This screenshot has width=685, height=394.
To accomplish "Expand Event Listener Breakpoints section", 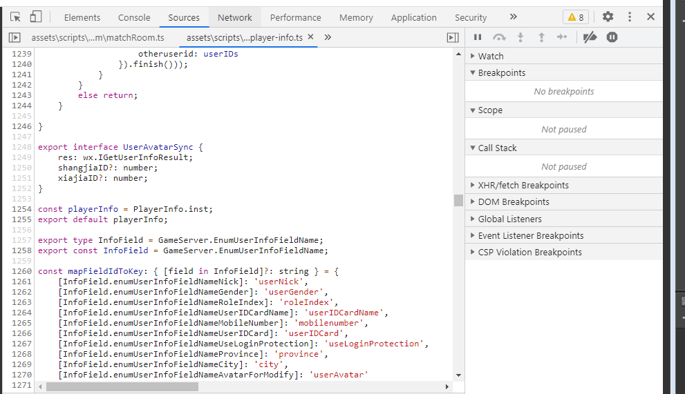I will (564, 235).
